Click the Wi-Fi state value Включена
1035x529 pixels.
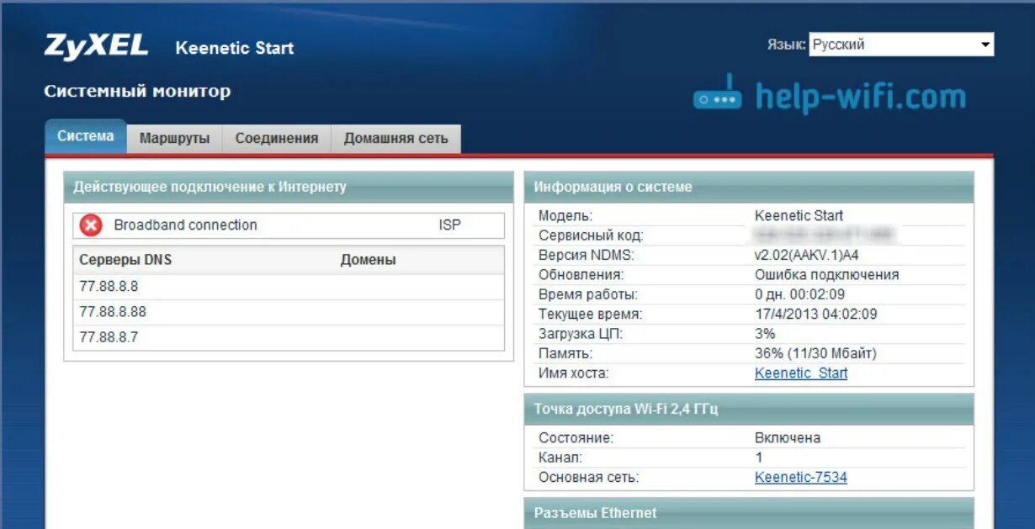point(788,438)
